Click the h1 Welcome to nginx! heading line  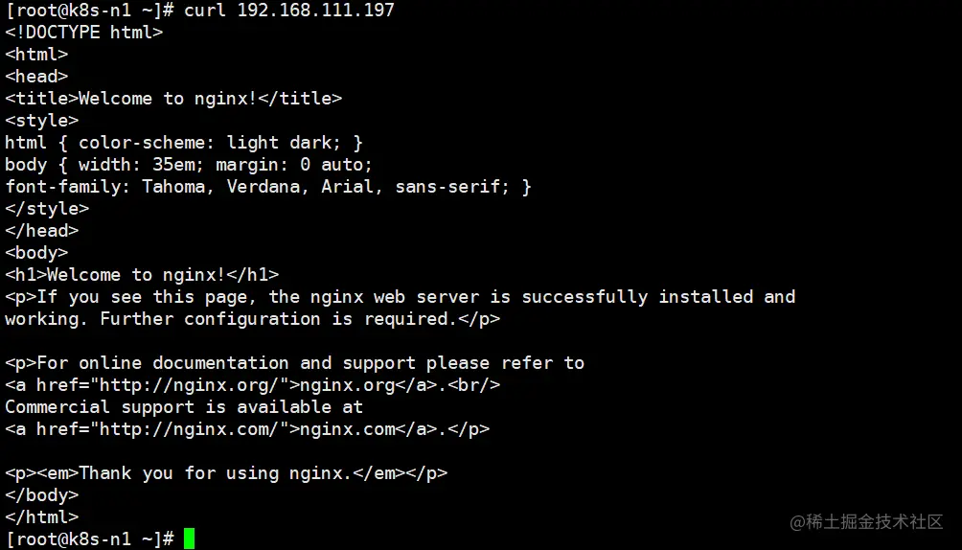click(142, 275)
